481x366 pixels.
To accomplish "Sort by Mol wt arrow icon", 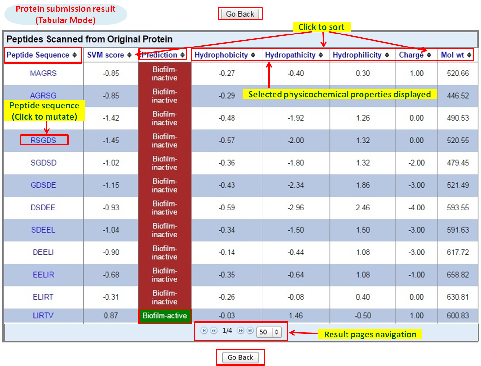I will click(469, 55).
